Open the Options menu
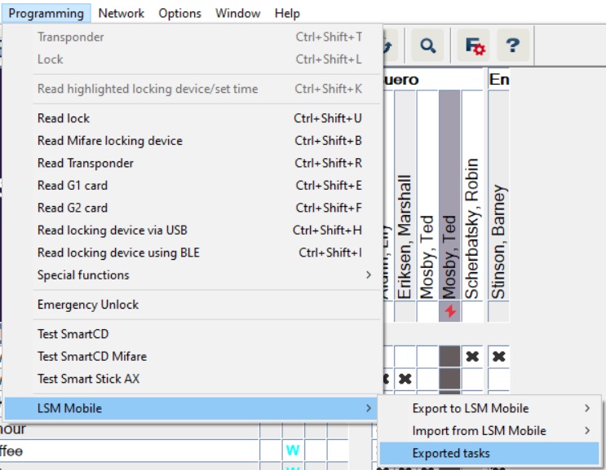Image resolution: width=606 pixels, height=470 pixels. tap(179, 13)
